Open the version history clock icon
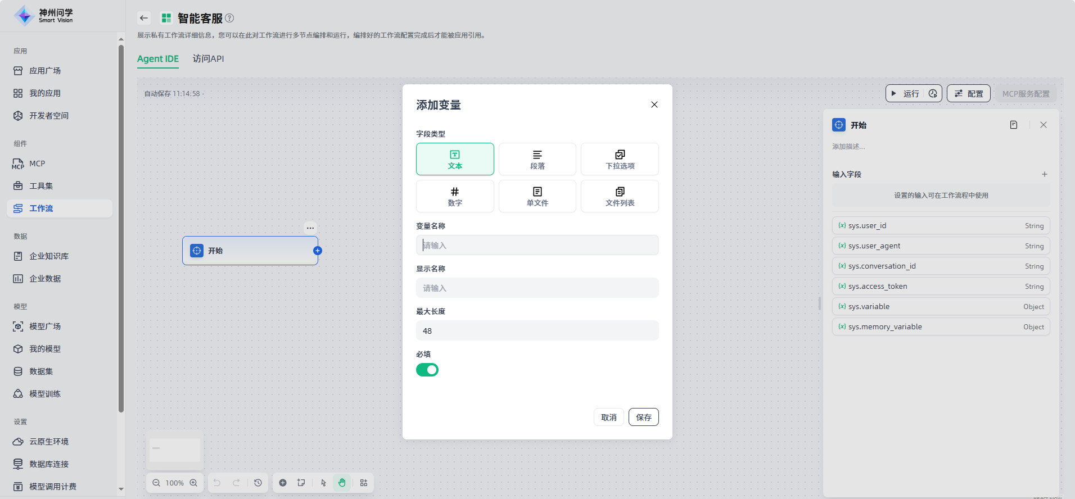This screenshot has width=1075, height=499. click(258, 483)
